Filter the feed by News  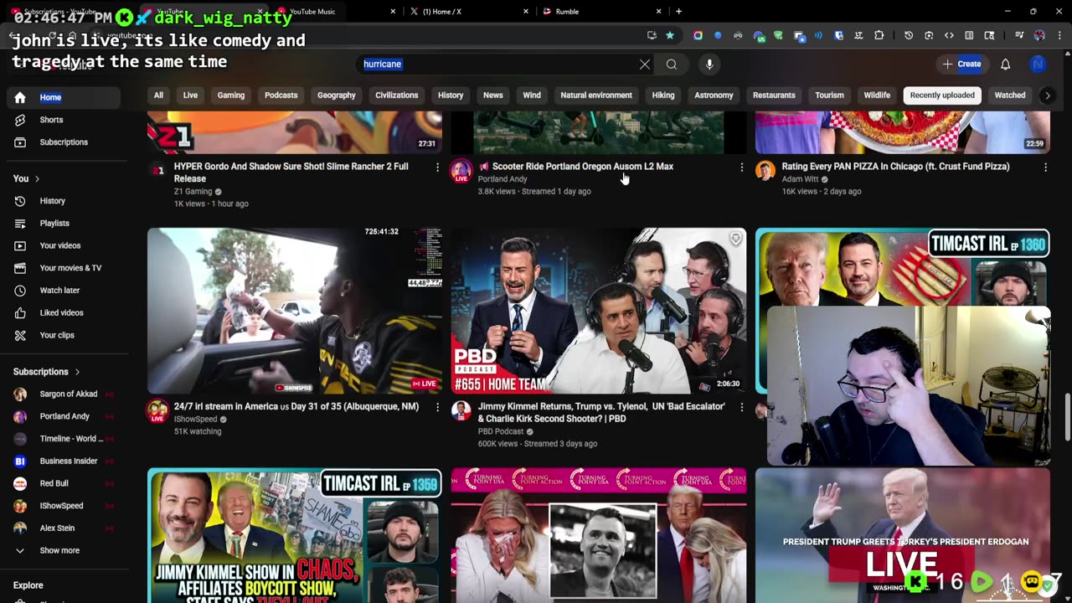493,95
